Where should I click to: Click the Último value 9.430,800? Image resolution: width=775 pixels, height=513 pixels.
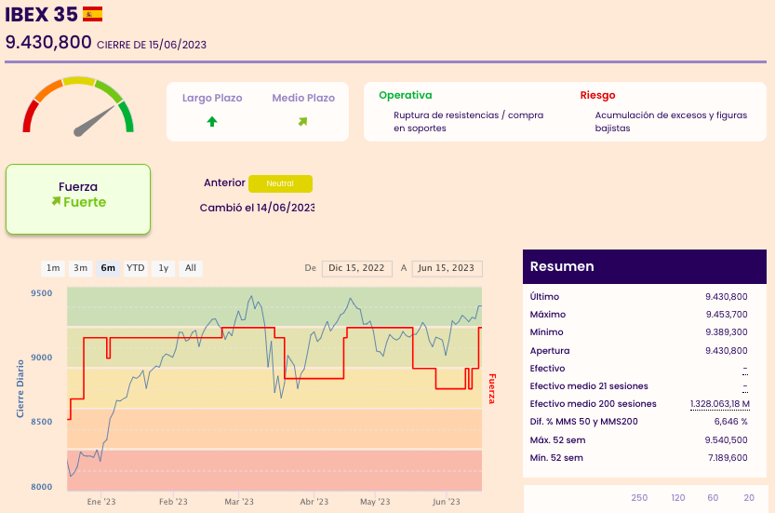pos(726,297)
